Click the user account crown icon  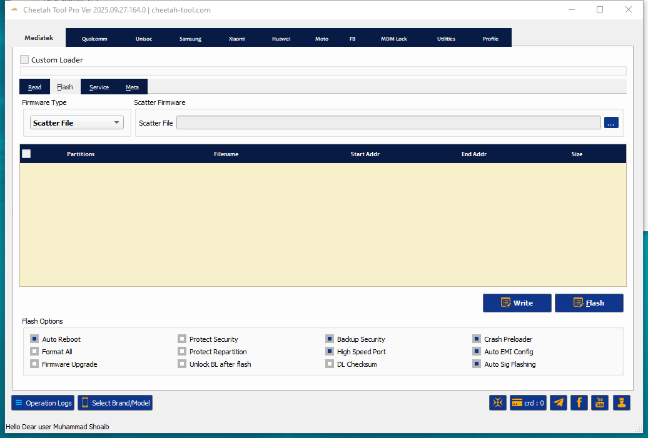point(621,403)
